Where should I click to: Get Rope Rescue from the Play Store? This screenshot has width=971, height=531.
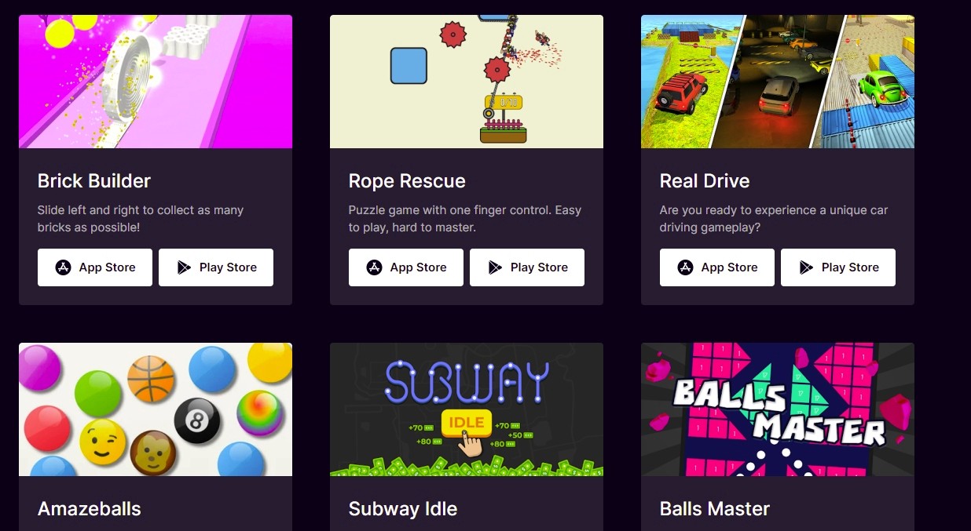(527, 267)
